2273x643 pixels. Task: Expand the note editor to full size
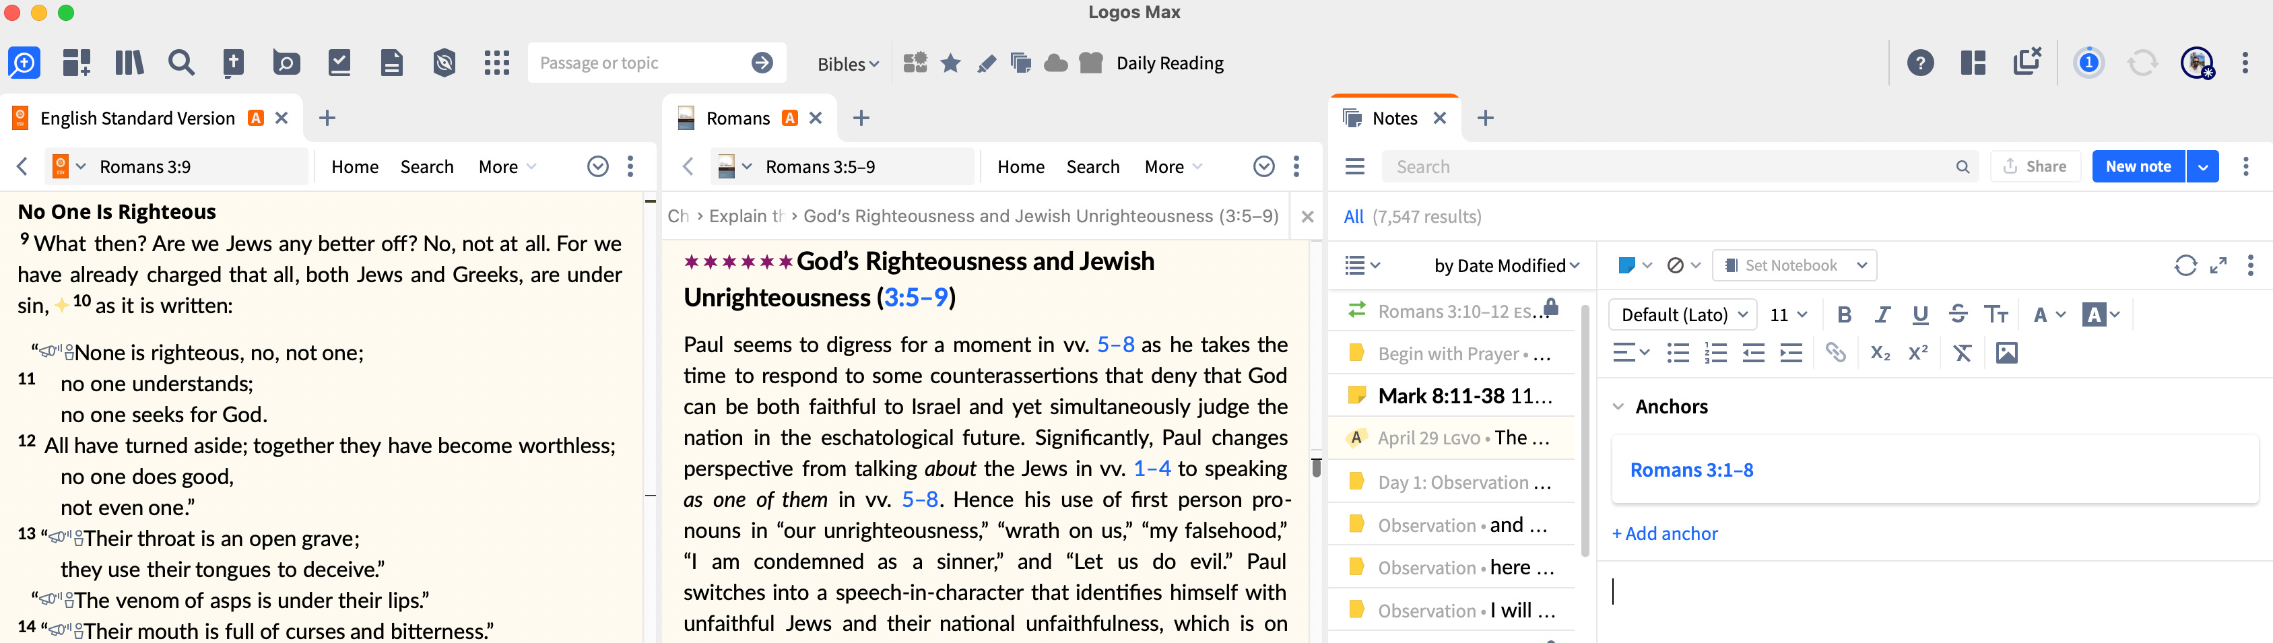[2218, 265]
